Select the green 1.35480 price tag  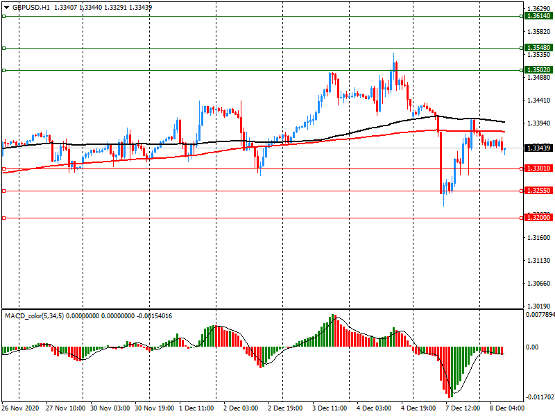(538, 48)
